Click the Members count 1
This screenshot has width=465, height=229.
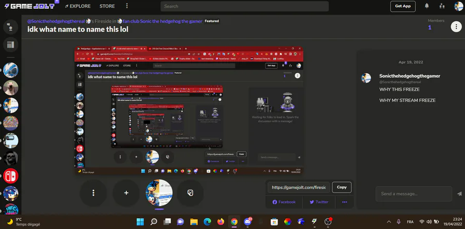(430, 28)
